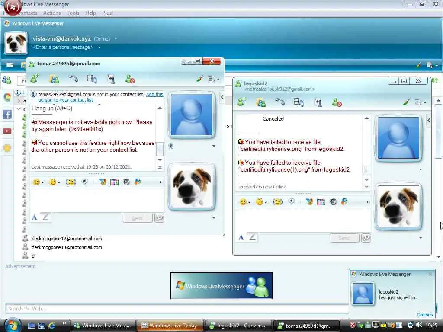
Task: Send a nudge in tomas24989d window
Action: 71,182
